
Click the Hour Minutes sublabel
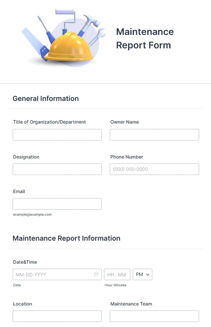pos(115,285)
